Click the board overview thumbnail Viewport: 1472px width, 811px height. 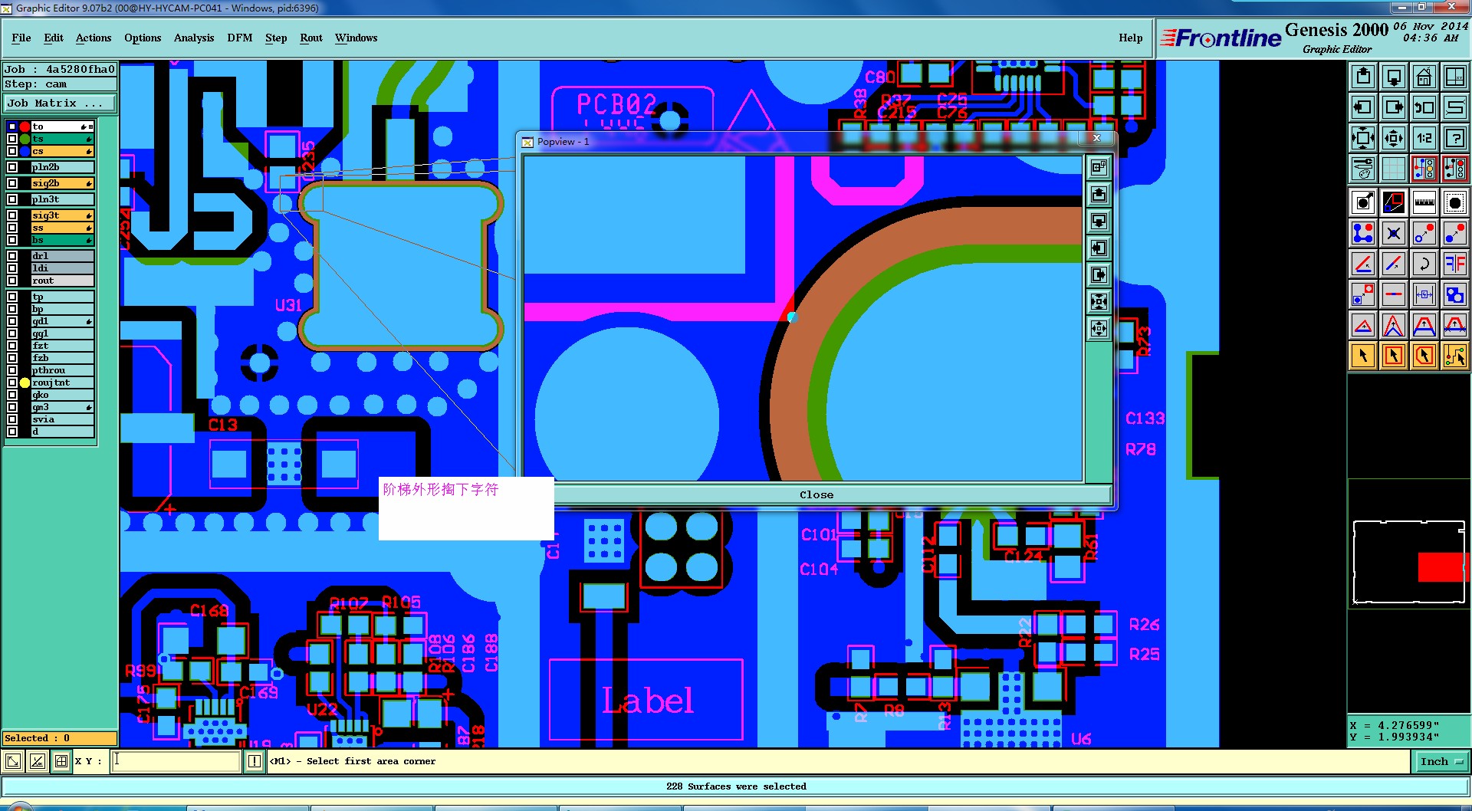tap(1409, 562)
